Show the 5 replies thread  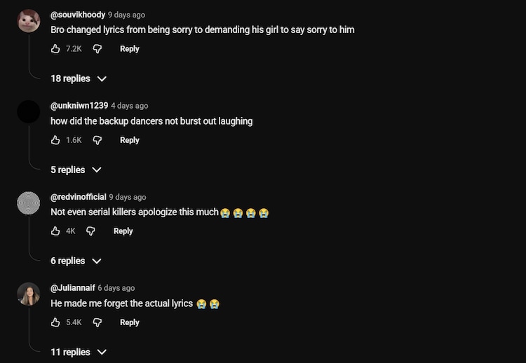[76, 170]
